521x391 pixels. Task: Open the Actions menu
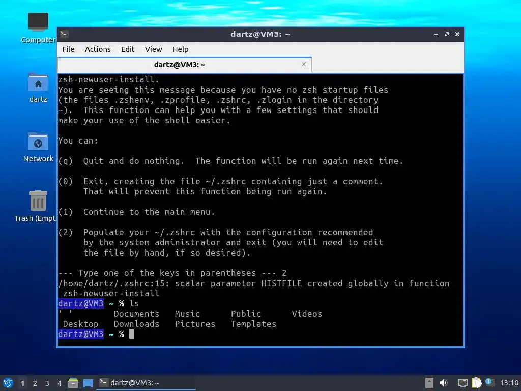[98, 49]
